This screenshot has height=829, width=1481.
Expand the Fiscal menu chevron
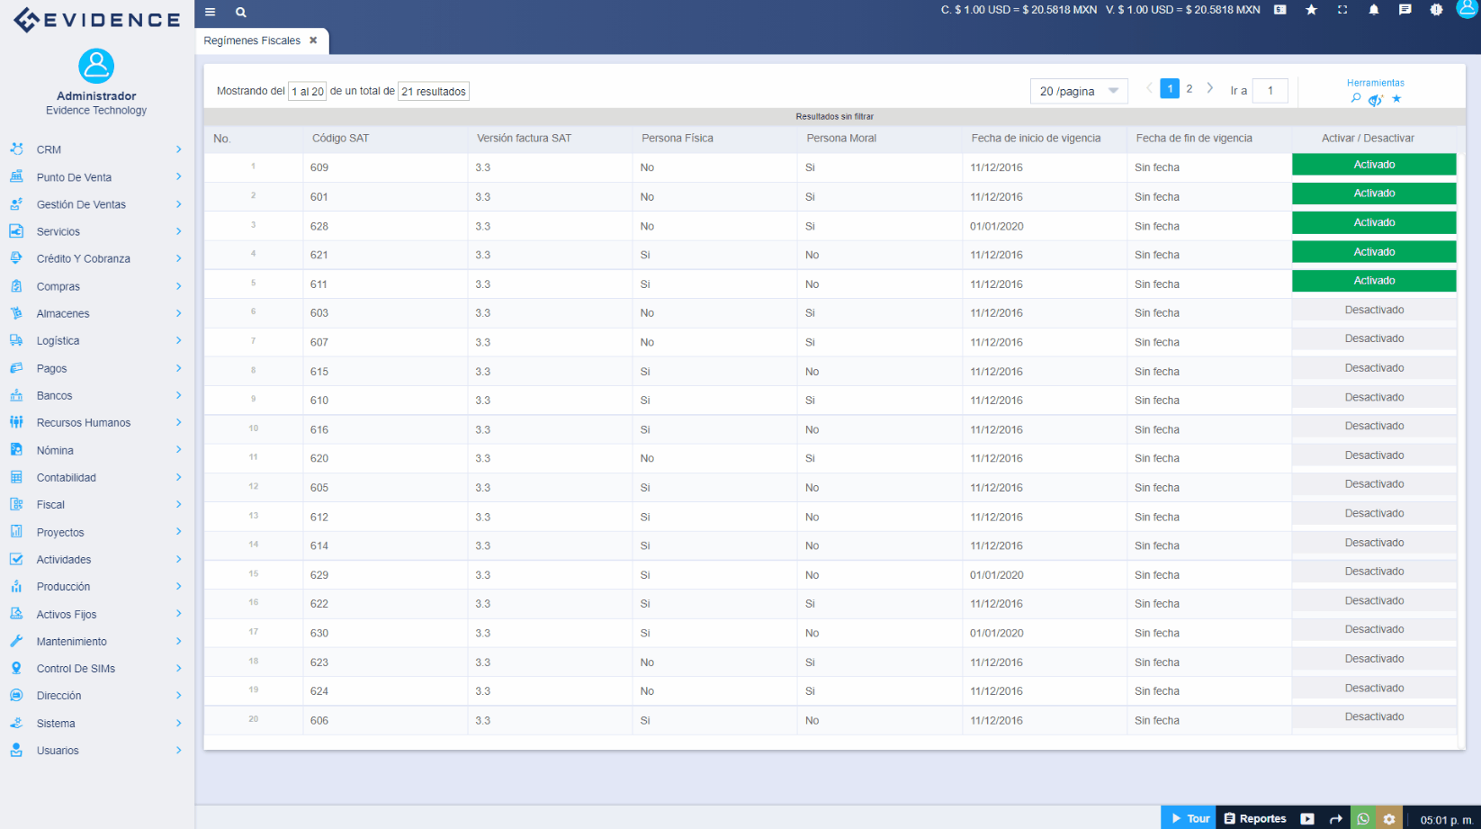[x=179, y=504]
